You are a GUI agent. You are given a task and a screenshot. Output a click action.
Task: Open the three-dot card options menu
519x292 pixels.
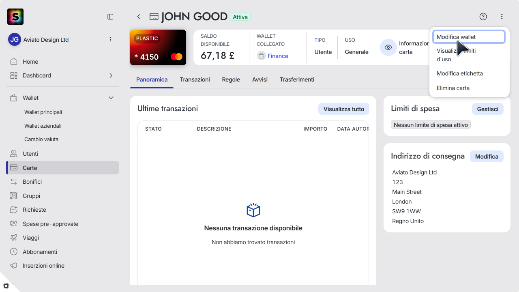pyautogui.click(x=502, y=17)
